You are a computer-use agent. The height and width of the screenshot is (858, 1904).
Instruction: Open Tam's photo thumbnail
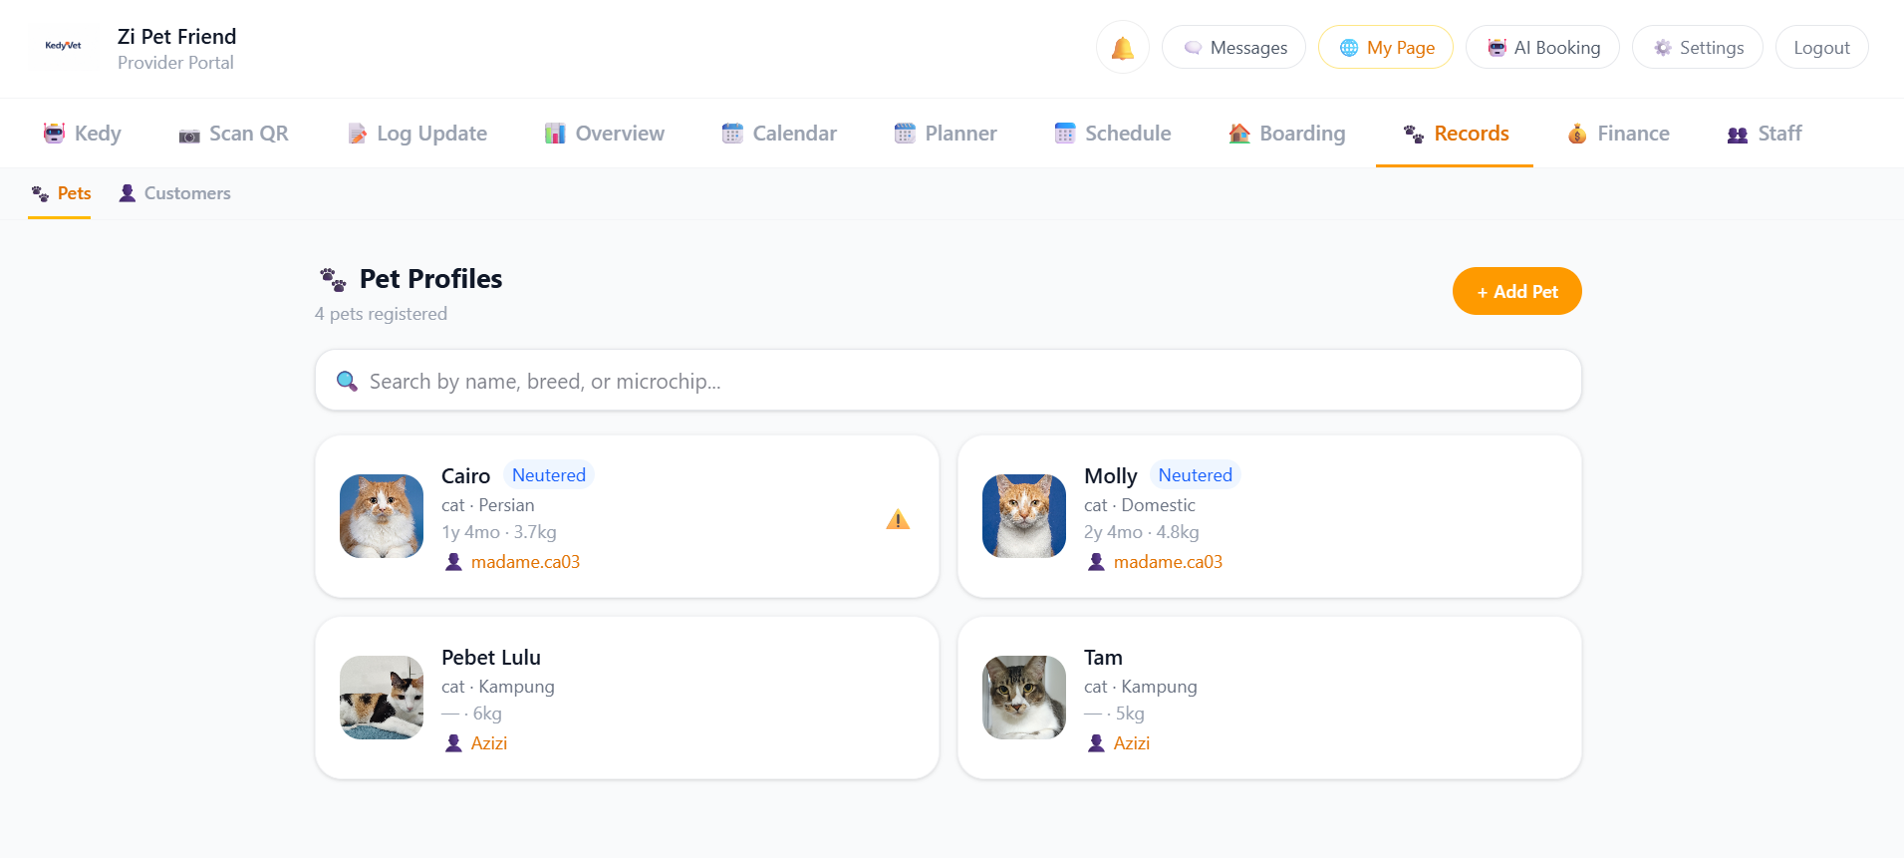tap(1024, 698)
